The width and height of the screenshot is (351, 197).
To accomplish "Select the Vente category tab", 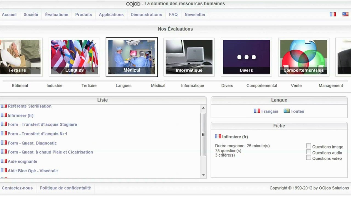I will (x=296, y=86).
